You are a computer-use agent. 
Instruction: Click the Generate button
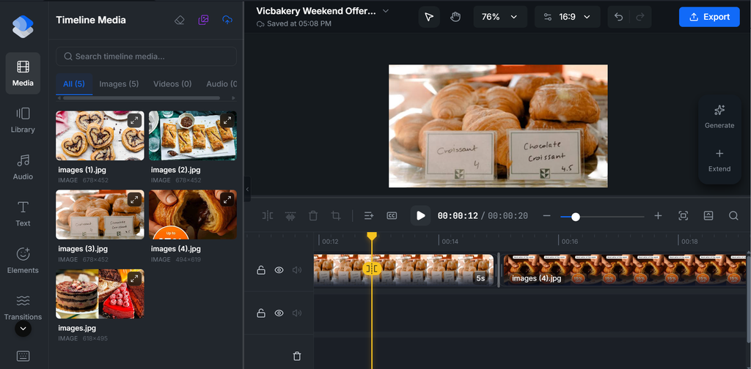pyautogui.click(x=719, y=116)
